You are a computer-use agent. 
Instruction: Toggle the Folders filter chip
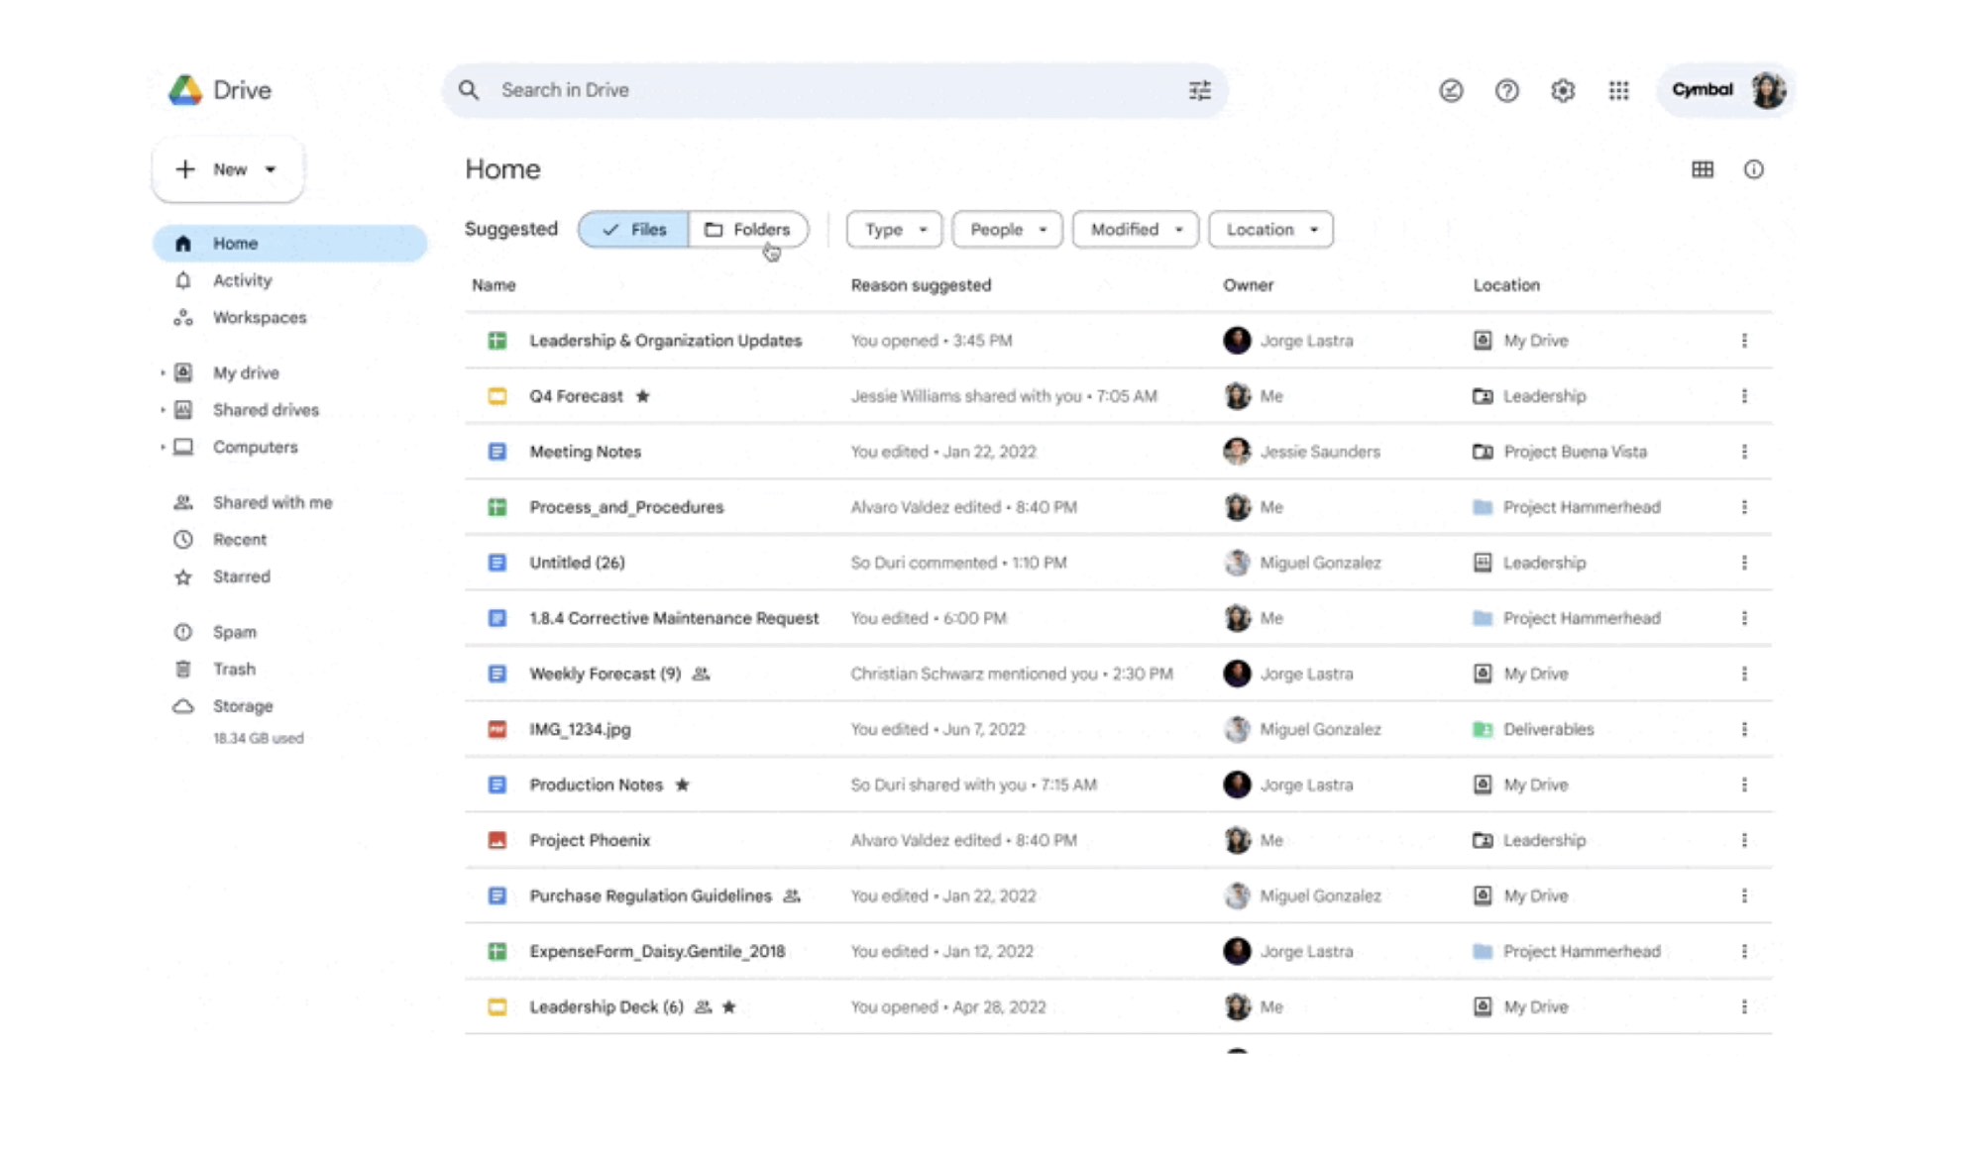748,229
